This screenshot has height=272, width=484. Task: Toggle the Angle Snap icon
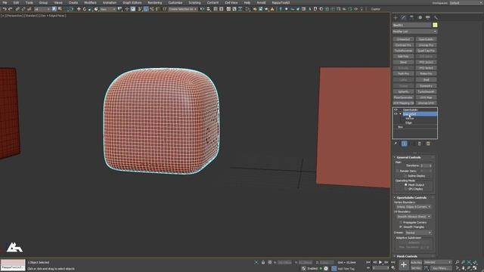146,9
